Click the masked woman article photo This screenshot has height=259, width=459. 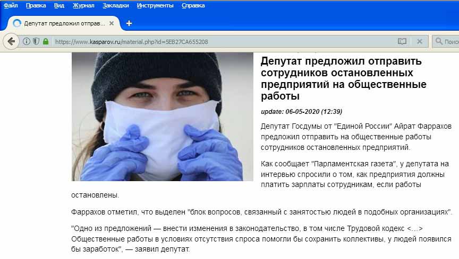click(x=163, y=117)
